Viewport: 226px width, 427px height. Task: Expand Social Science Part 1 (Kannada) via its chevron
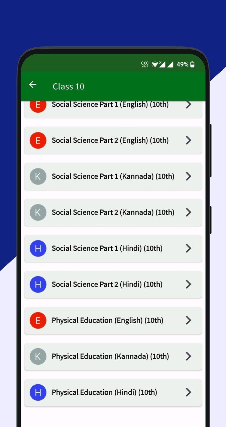(189, 176)
